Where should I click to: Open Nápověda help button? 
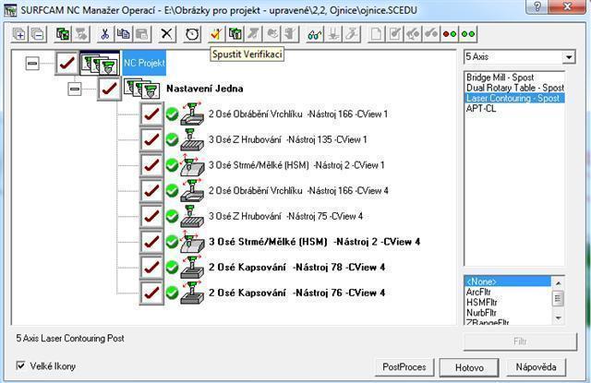[x=536, y=367]
